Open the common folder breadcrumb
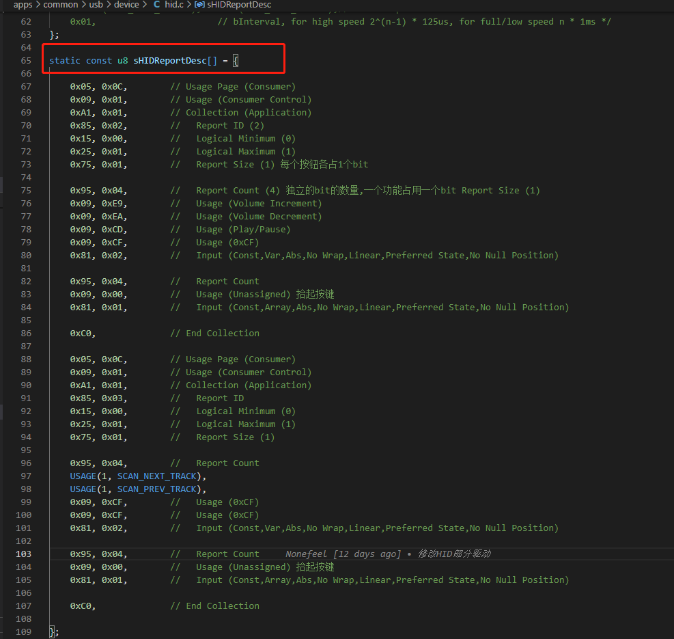The height and width of the screenshot is (639, 674). click(x=61, y=5)
